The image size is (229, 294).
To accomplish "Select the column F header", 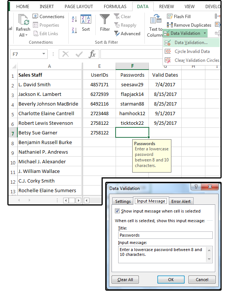I will tap(132, 66).
